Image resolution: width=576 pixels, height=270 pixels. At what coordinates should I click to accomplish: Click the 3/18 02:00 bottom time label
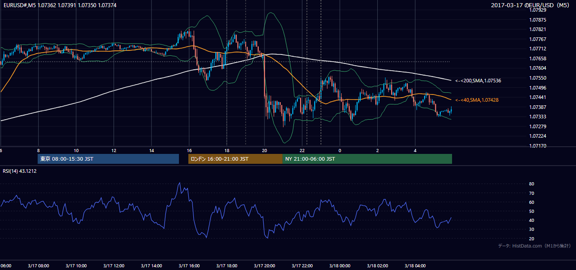click(x=378, y=265)
